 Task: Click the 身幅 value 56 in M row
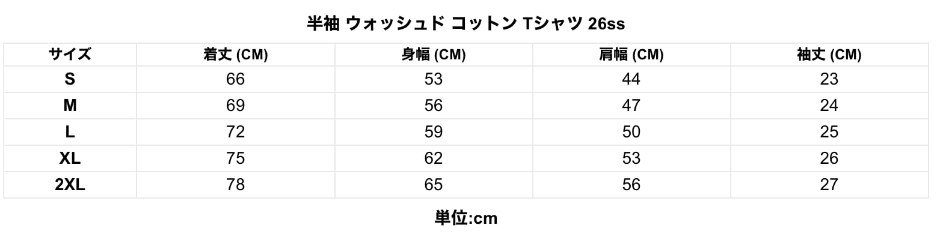pos(434,106)
